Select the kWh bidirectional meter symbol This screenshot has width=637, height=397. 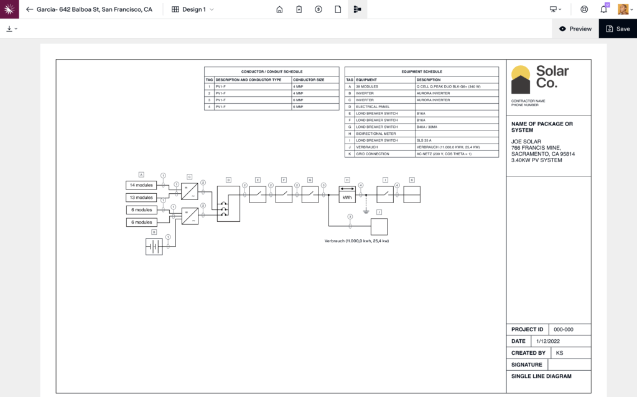347,195
